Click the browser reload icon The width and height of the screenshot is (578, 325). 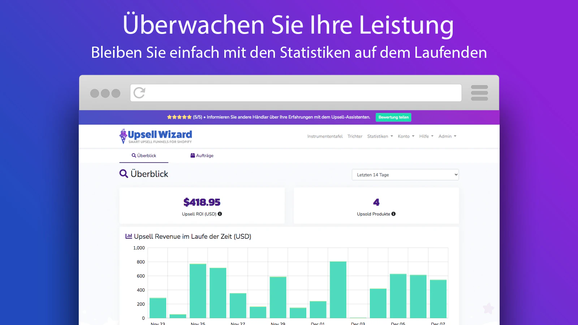139,93
